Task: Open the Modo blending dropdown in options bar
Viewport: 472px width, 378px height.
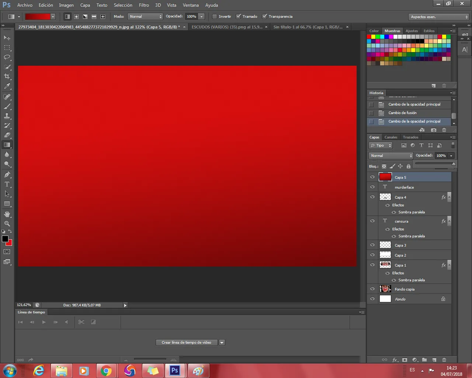Action: pyautogui.click(x=145, y=17)
